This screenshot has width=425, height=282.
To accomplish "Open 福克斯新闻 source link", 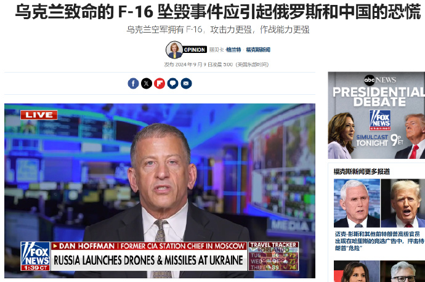I will click(x=258, y=50).
